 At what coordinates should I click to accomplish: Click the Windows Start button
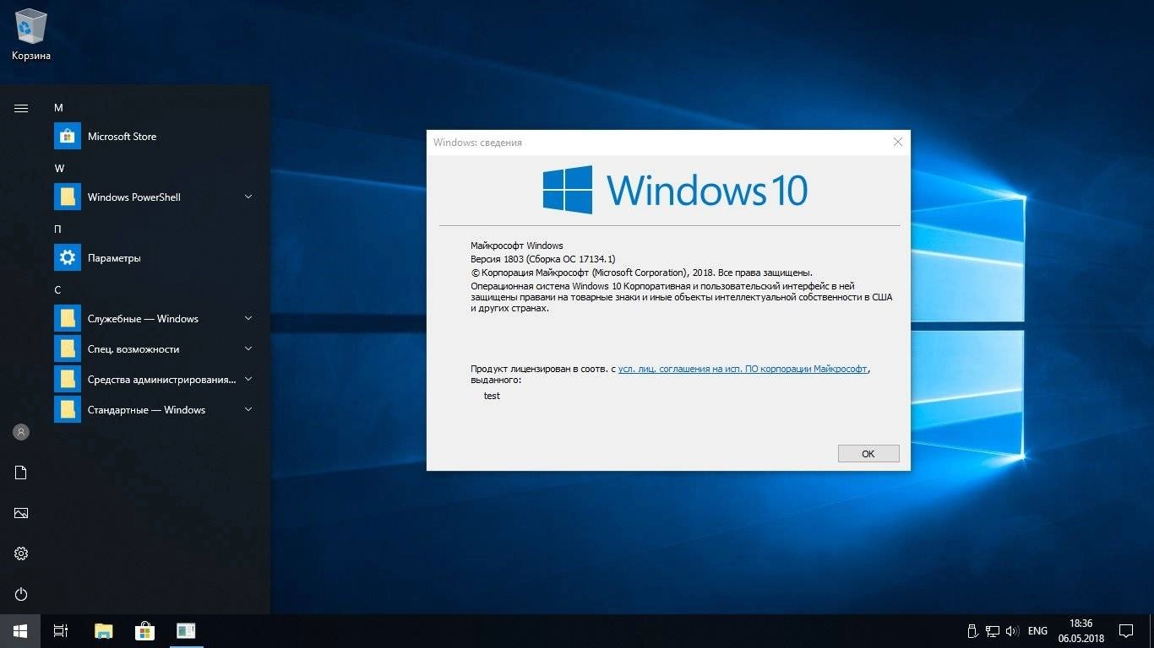point(20,631)
